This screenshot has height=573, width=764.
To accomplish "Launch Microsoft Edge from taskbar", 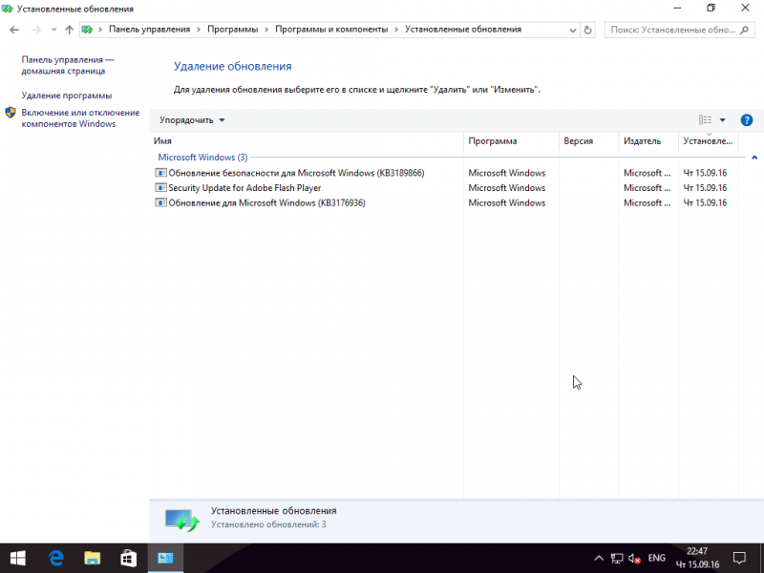I will coord(56,559).
